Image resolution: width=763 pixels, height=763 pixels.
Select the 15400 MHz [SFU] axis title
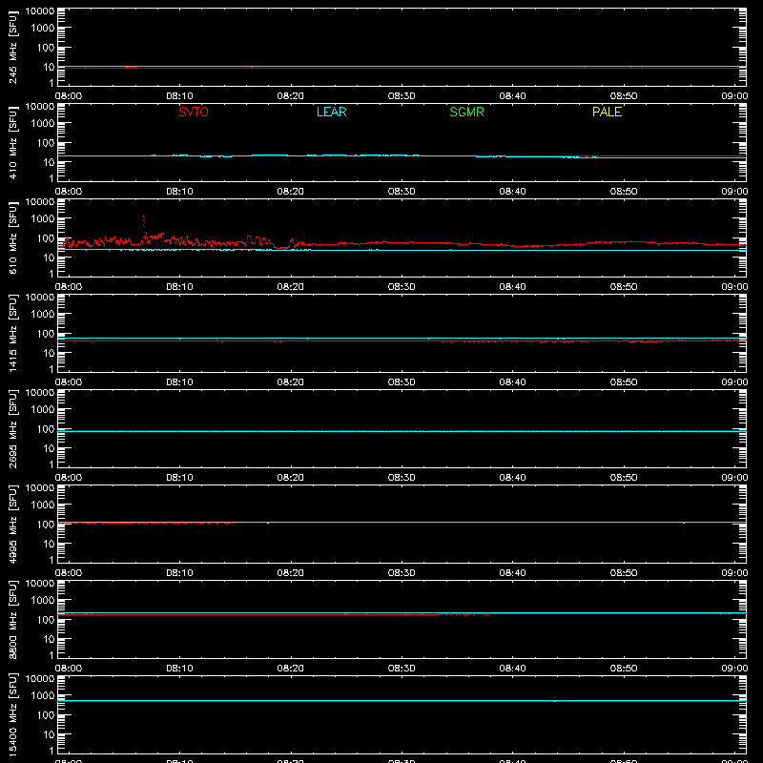pos(12,714)
